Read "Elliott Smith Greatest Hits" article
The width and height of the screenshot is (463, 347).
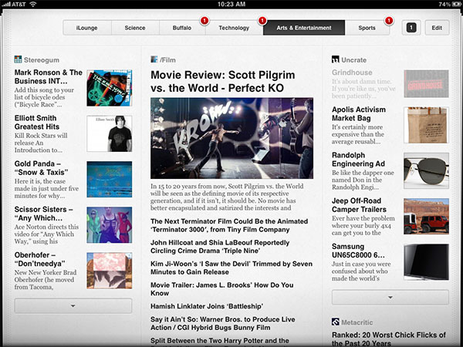37,122
